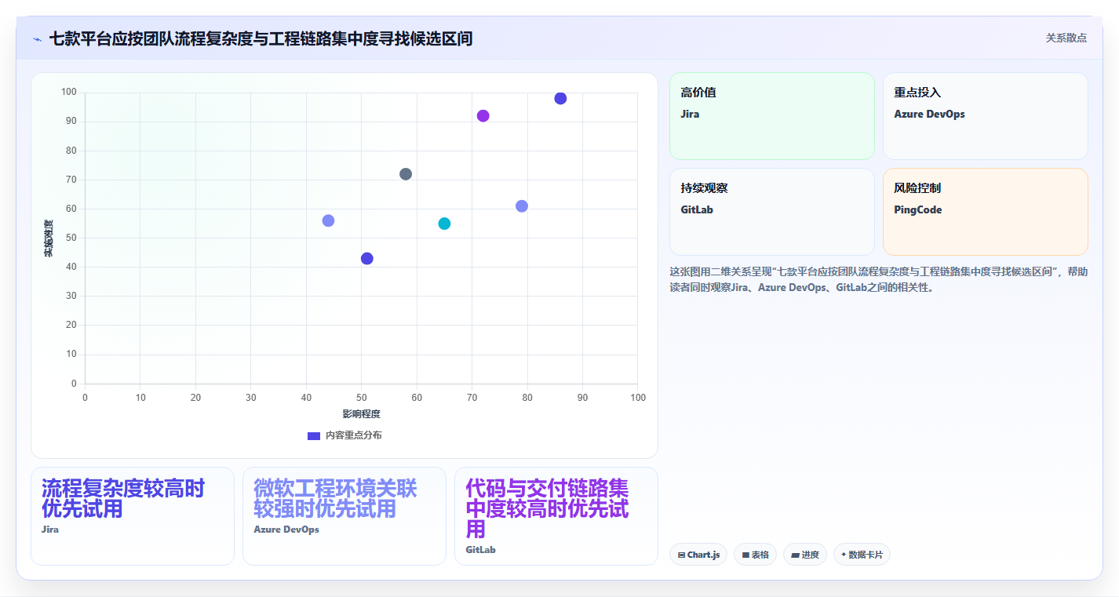Click the lowest indigo point near 43

[x=366, y=259]
